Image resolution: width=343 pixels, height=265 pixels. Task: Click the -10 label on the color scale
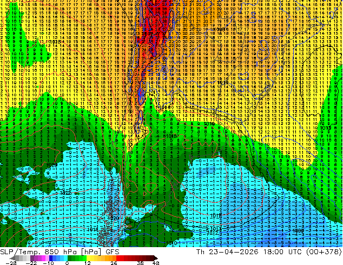tap(48, 263)
